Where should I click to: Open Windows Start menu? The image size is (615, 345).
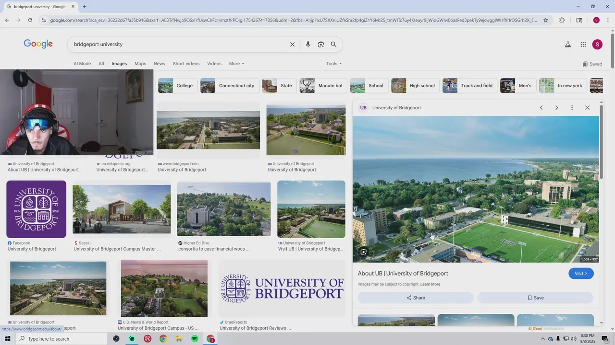tap(7, 339)
